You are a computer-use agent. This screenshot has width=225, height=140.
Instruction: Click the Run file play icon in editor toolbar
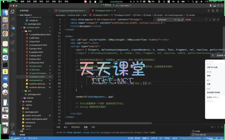[209, 11]
